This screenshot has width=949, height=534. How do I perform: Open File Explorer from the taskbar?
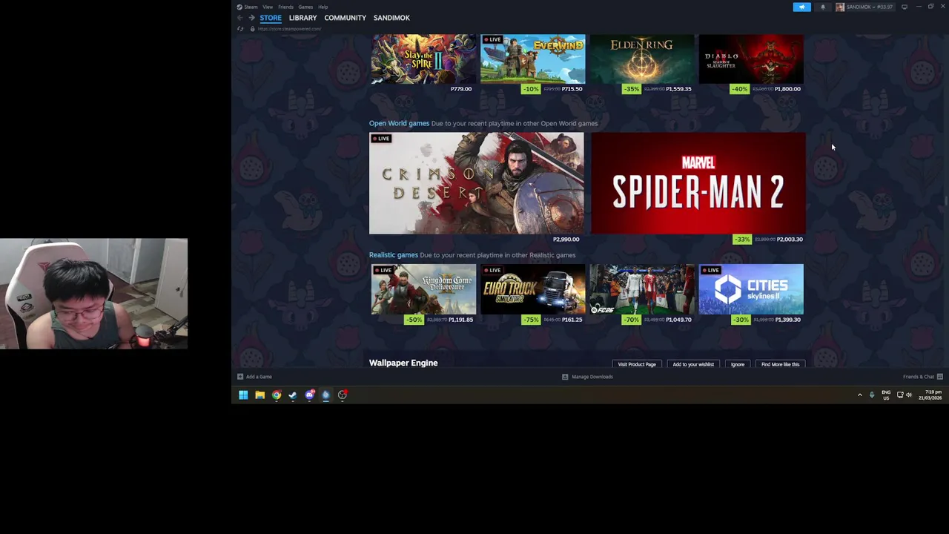click(x=259, y=395)
